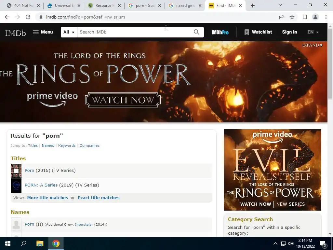
Task: Open Windows taskbar search
Action: point(23,243)
